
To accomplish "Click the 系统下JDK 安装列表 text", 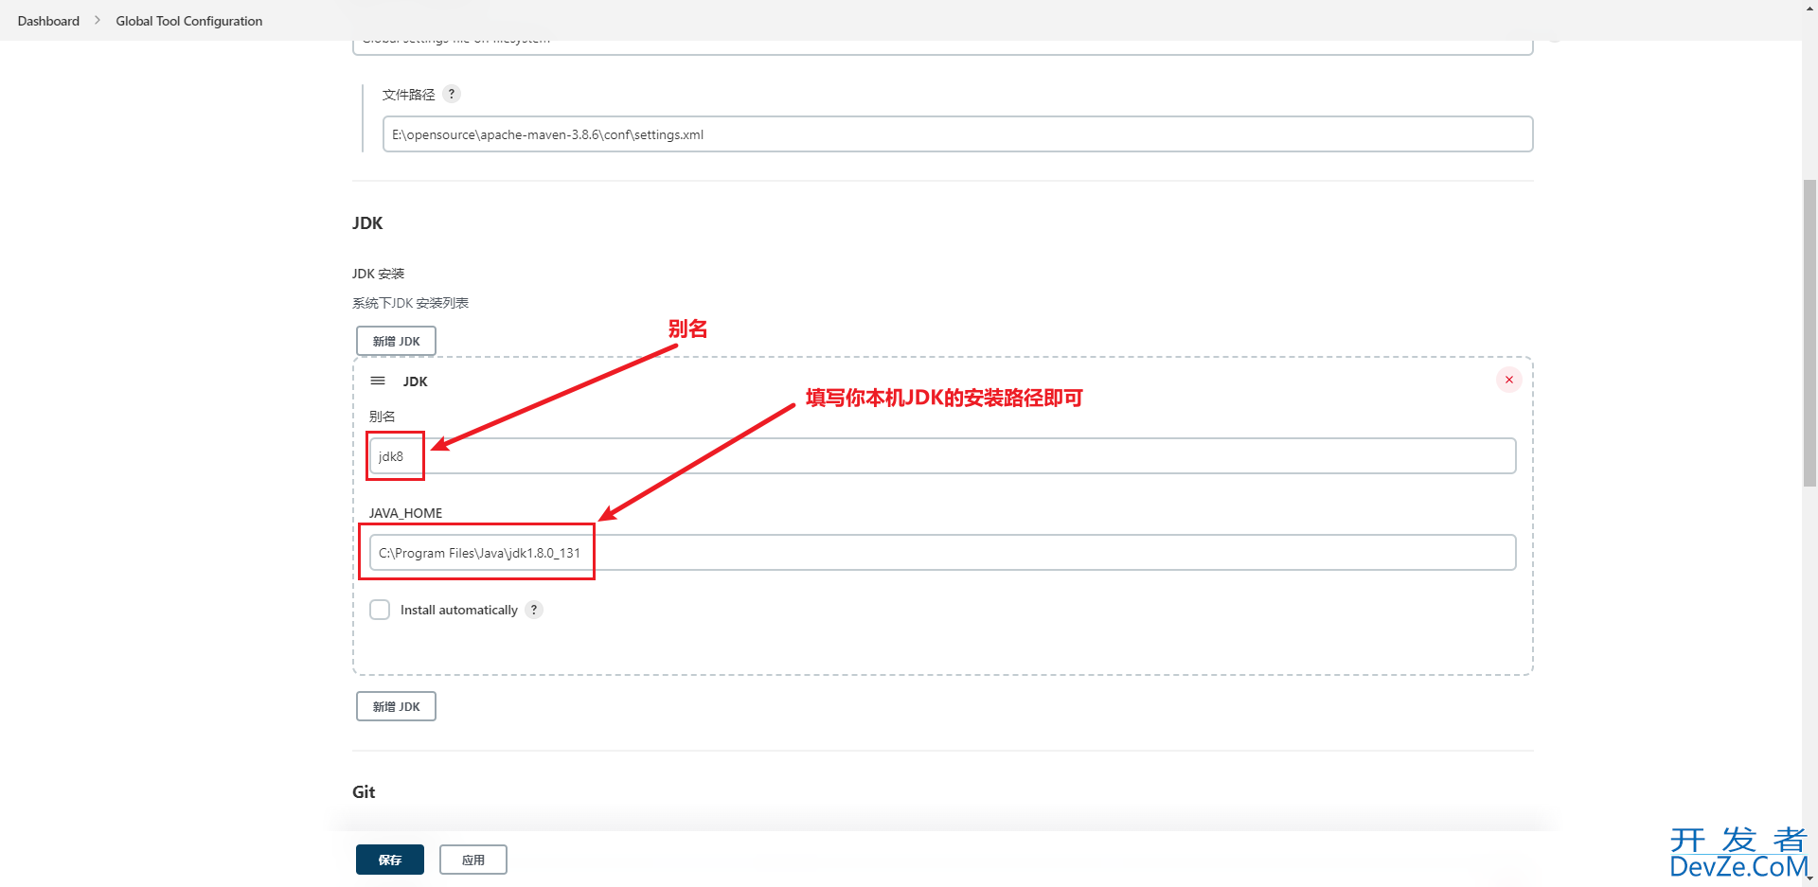I will tap(411, 303).
